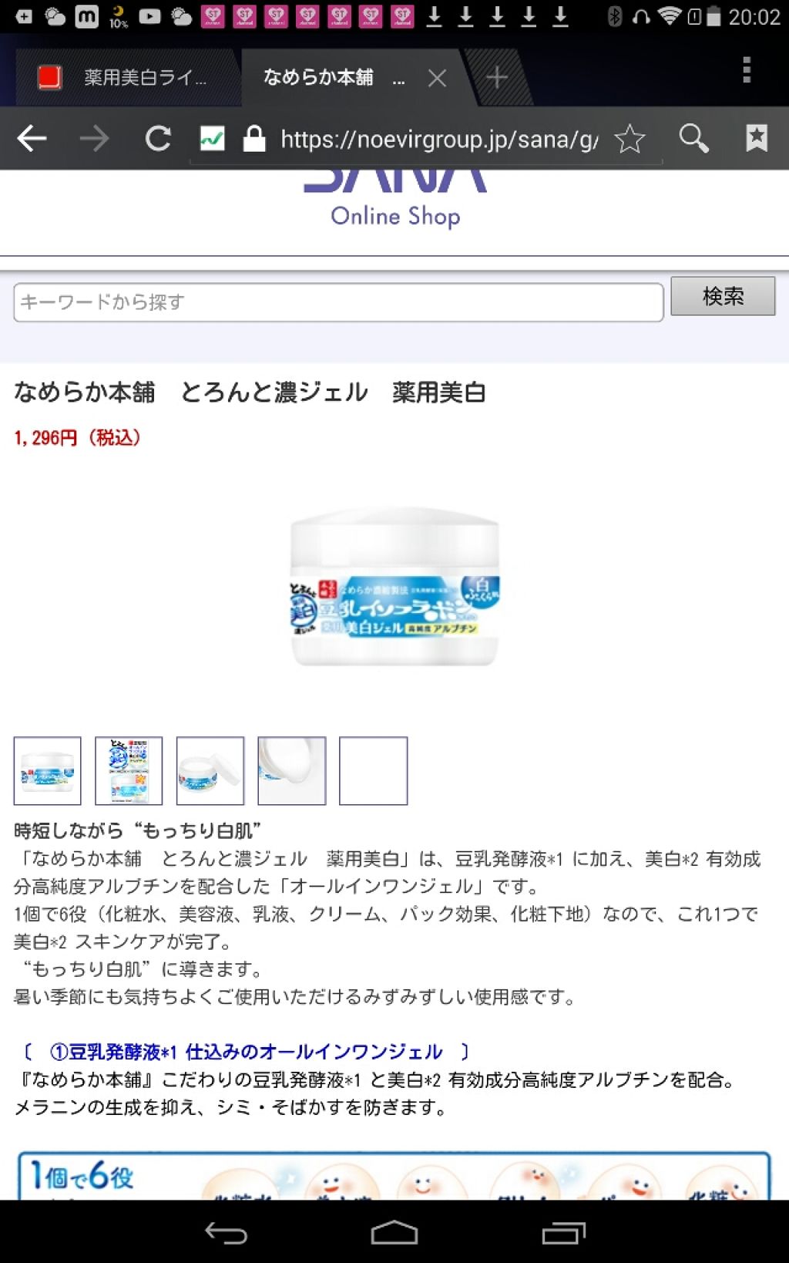The height and width of the screenshot is (1263, 789).
Task: Add a new browser tab
Action: tap(497, 77)
